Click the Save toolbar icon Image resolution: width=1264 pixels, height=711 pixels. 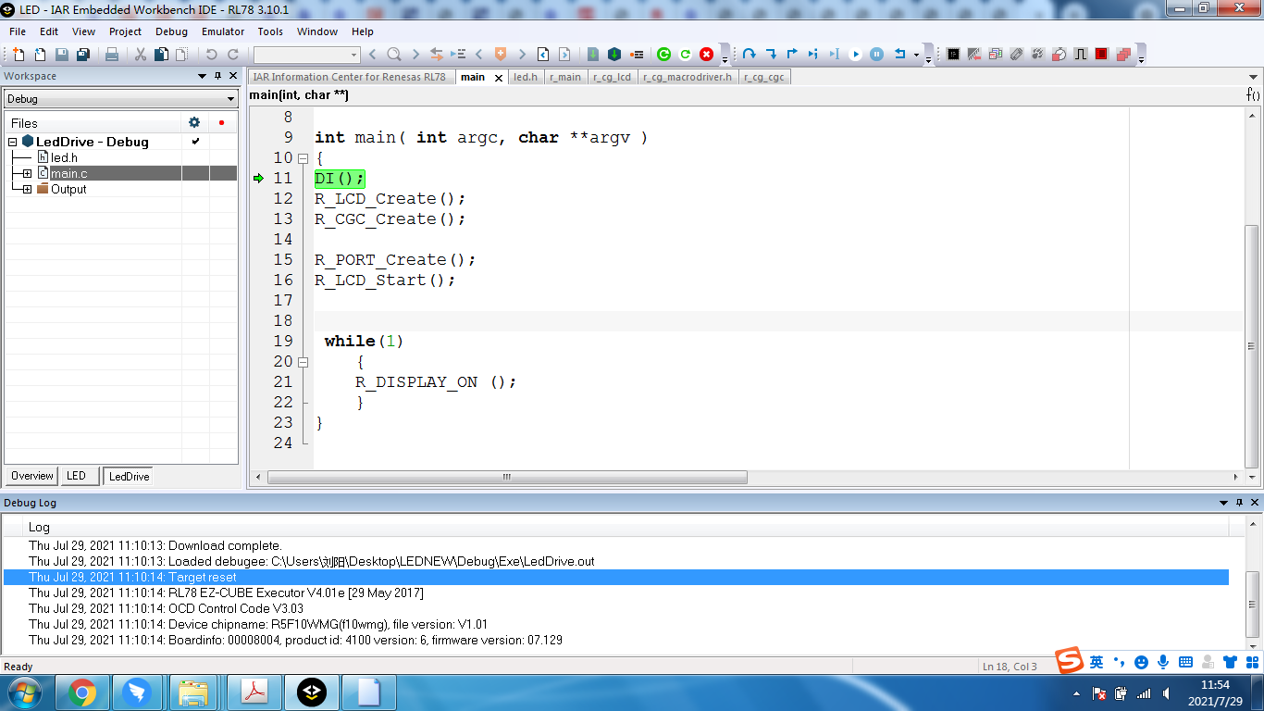[61, 55]
